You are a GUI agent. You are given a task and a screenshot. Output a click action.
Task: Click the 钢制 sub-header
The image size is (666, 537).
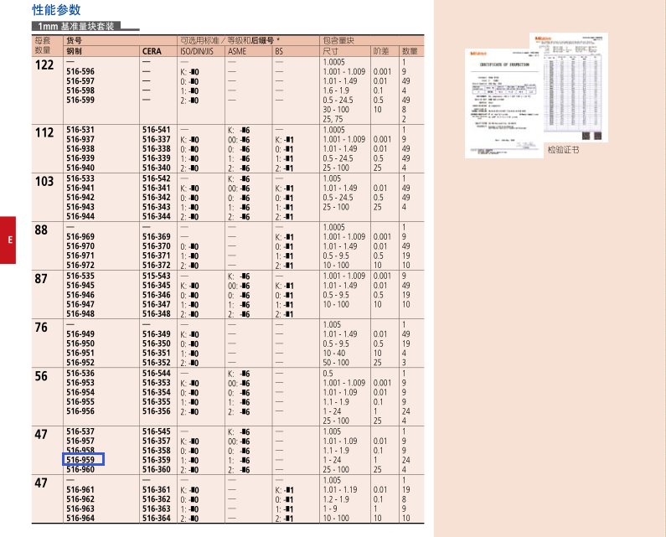pyautogui.click(x=74, y=51)
